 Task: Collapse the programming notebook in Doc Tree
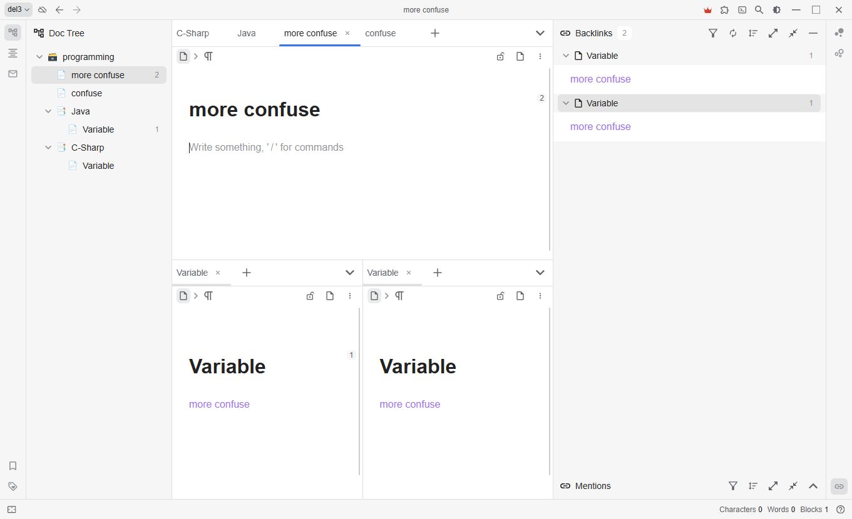39,57
